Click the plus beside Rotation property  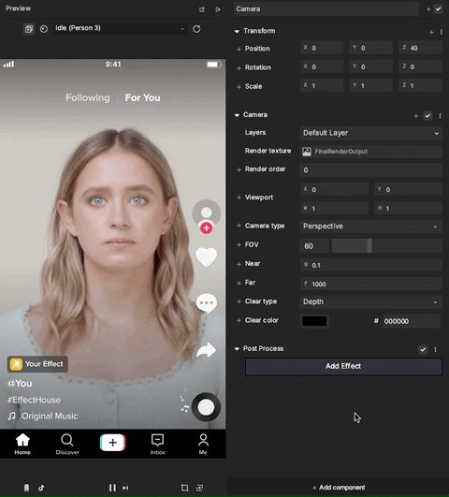(239, 67)
